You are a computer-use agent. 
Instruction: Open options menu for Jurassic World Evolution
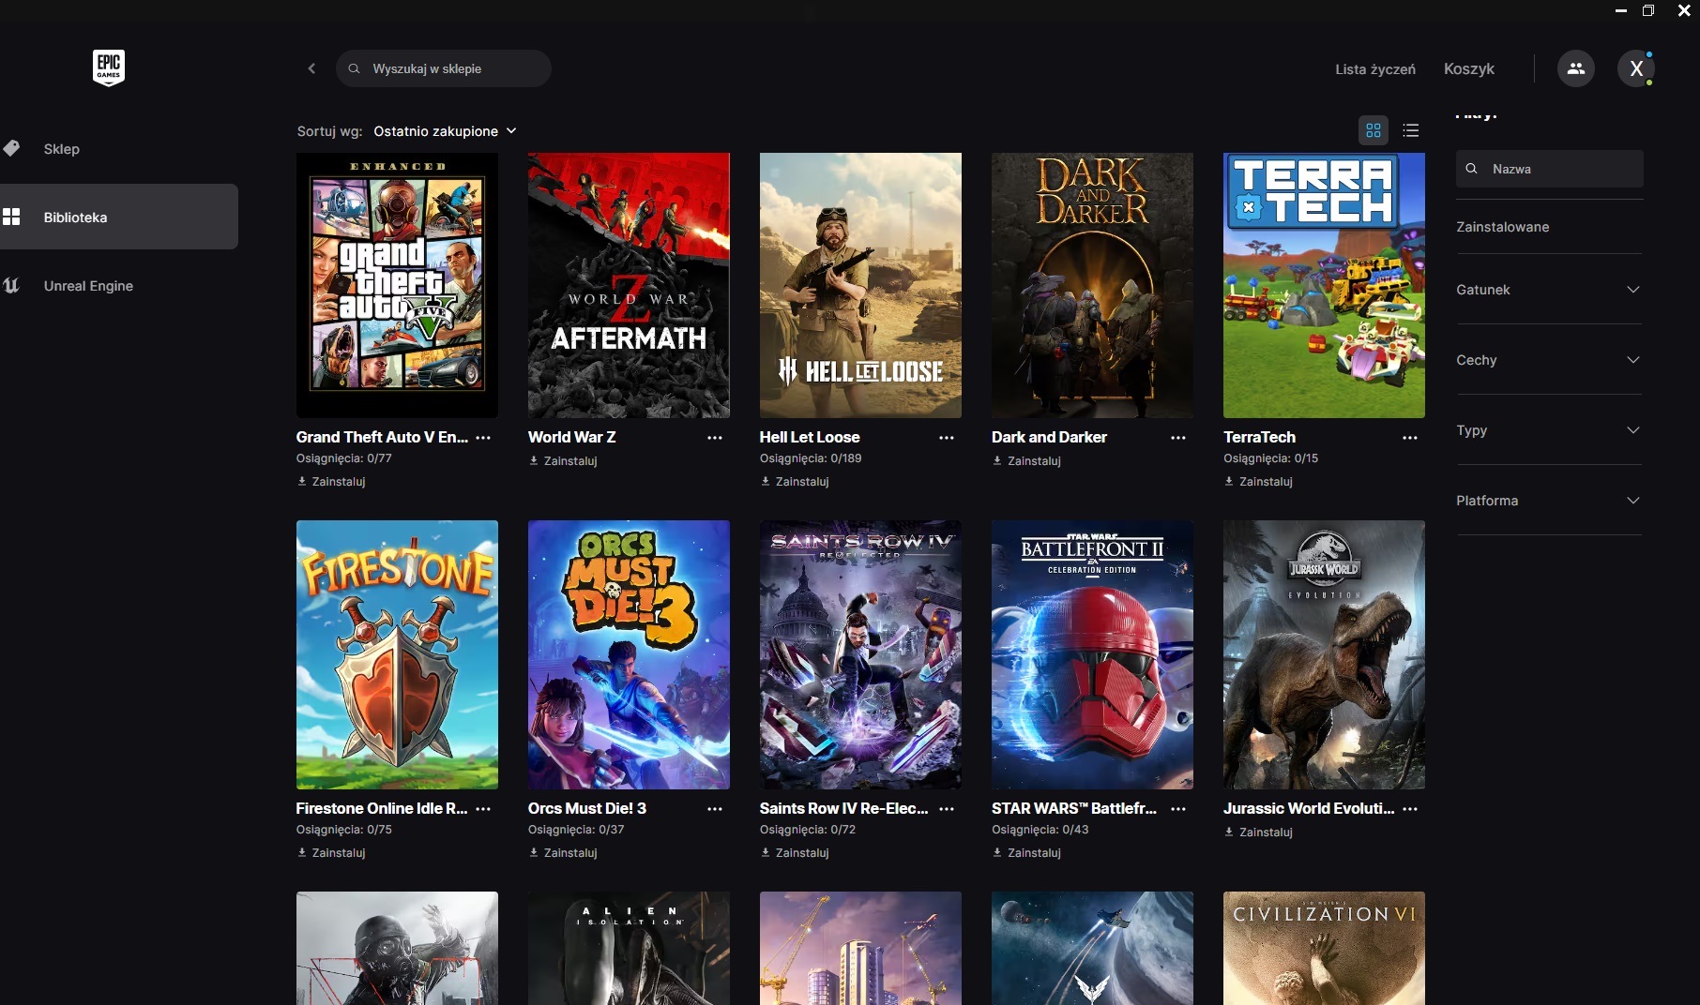1410,809
